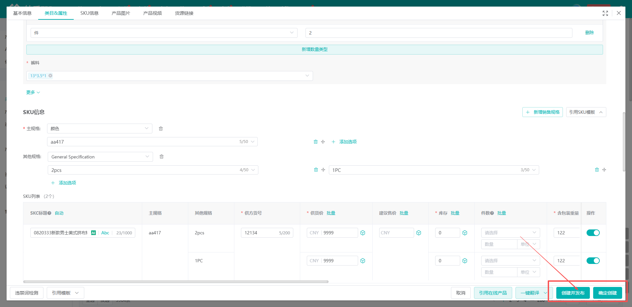This screenshot has width=632, height=307.
Task: Delete the aa417 option
Action: pyautogui.click(x=316, y=142)
